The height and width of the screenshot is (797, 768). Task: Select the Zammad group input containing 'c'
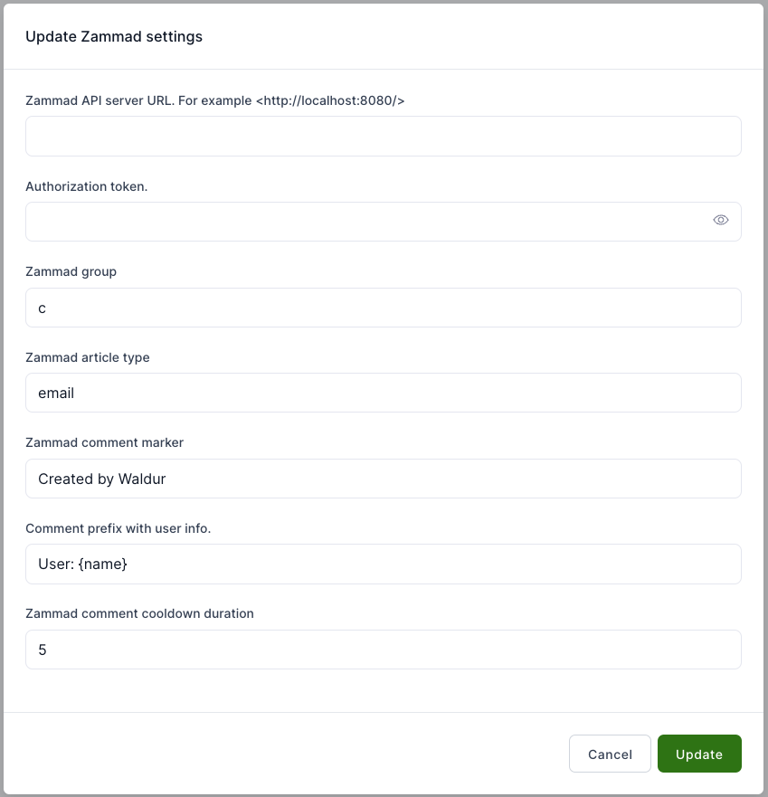(383, 308)
